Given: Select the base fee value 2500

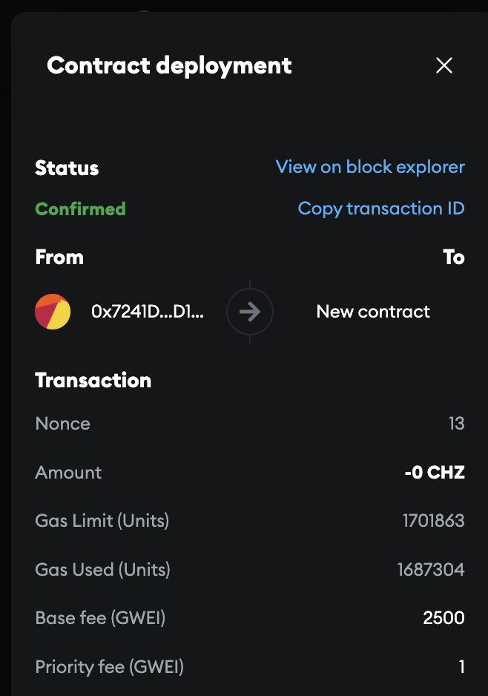Looking at the screenshot, I should pos(444,618).
